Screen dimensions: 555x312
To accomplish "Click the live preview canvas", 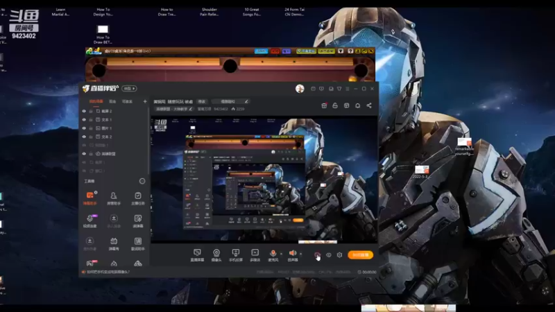I will pyautogui.click(x=264, y=180).
